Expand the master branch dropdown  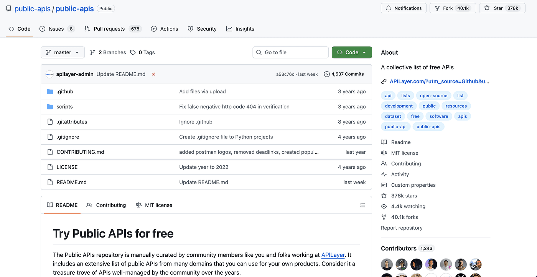pos(63,52)
